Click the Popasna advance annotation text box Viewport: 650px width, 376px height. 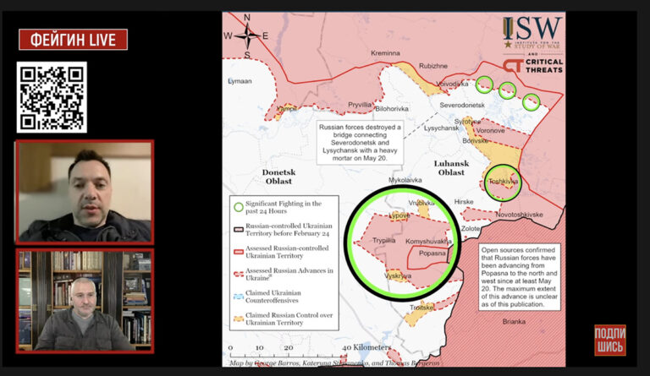(521, 277)
